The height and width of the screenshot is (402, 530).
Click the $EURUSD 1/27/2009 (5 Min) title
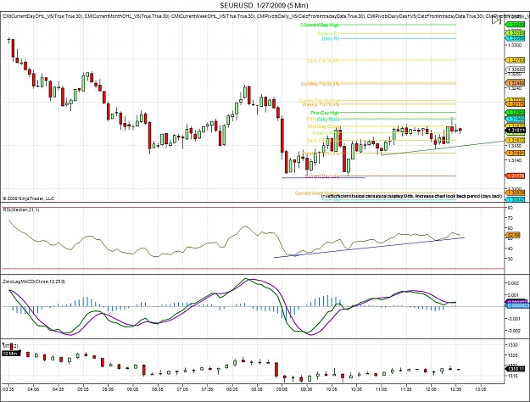[264, 5]
